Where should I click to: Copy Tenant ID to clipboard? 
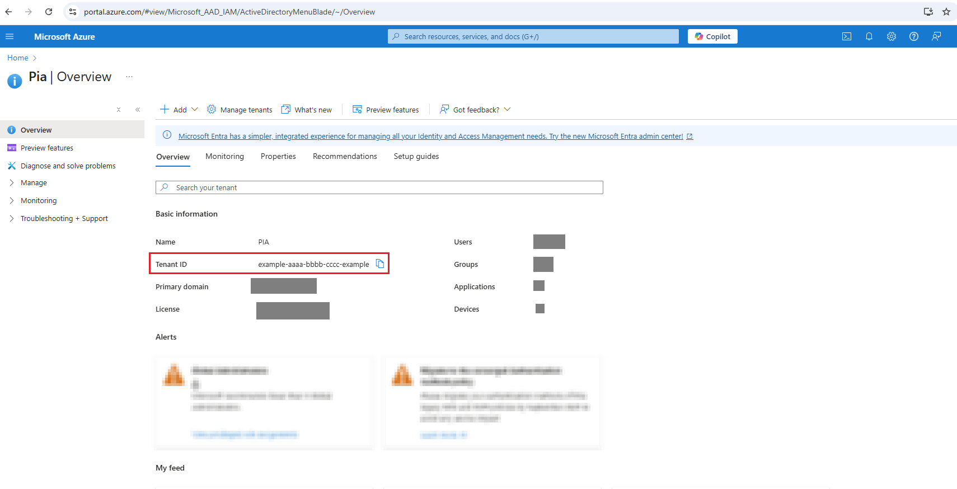point(380,264)
